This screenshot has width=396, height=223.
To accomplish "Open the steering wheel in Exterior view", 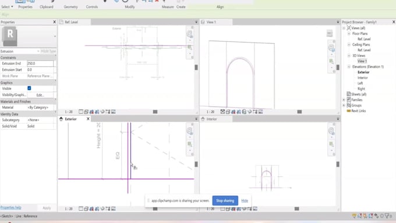I will click(189, 130).
